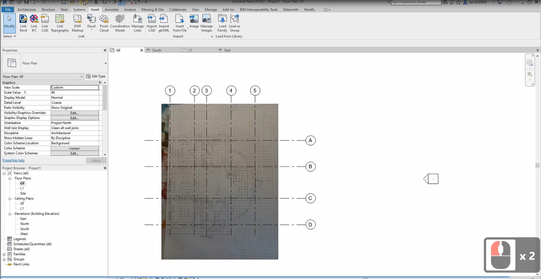Click the help question mark icon

tap(510, 2)
